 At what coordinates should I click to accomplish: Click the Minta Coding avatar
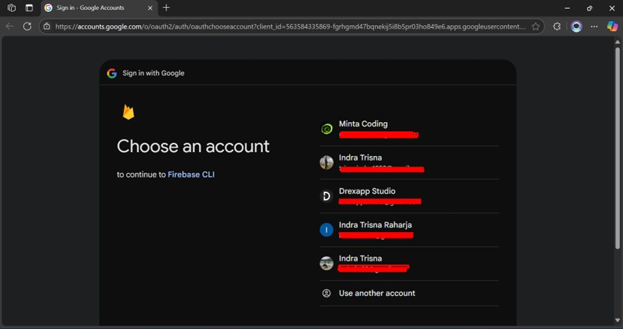[327, 129]
